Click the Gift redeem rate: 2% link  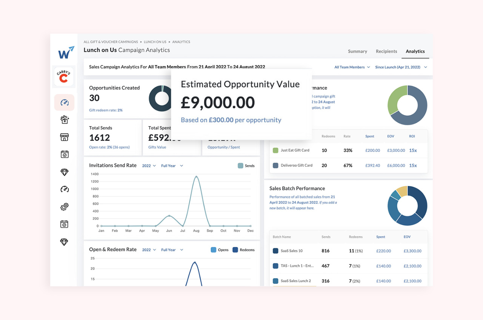coord(106,110)
